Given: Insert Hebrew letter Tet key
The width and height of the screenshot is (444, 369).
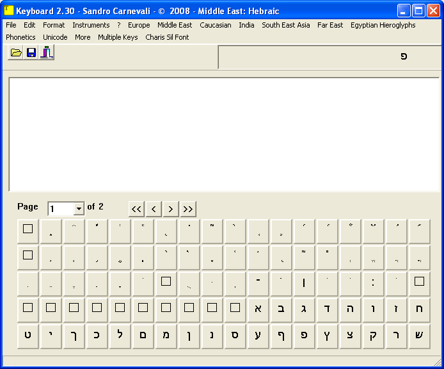Looking at the screenshot, I should pos(28,336).
